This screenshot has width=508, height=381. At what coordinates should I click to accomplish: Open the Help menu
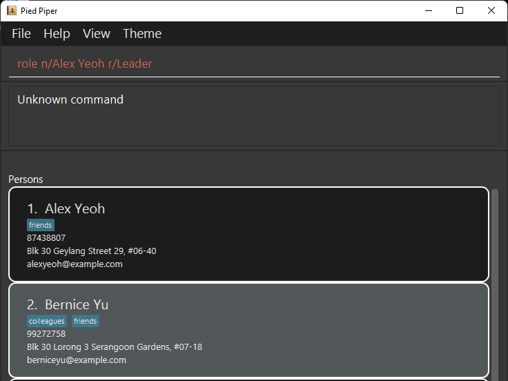point(57,34)
